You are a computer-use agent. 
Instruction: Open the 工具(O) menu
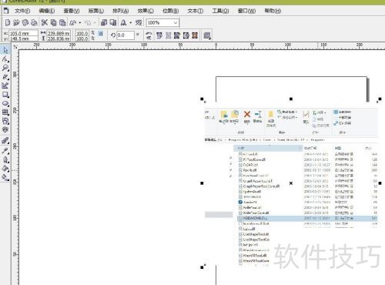[220, 11]
